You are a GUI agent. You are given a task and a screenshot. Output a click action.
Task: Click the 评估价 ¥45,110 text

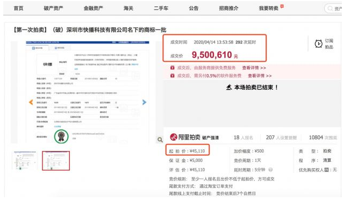point(187,170)
